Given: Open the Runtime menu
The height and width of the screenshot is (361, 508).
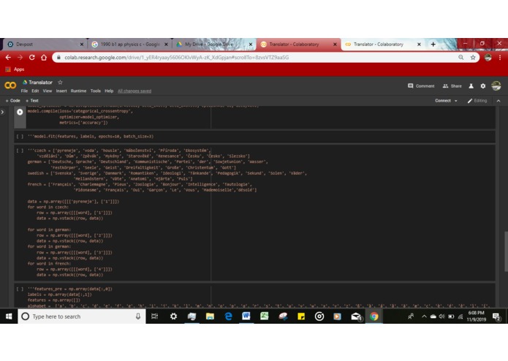Looking at the screenshot, I should click(x=78, y=91).
